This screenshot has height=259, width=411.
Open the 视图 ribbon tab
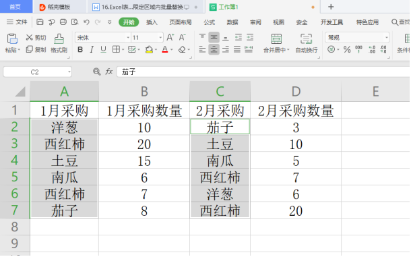278,22
